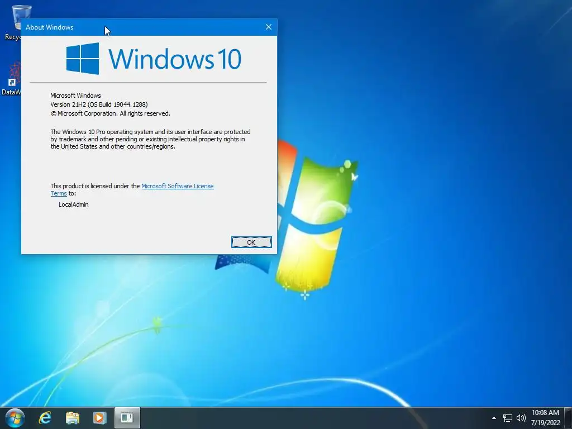This screenshot has width=572, height=429.
Task: Click the Microsoft Windows heading text
Action: 75,96
